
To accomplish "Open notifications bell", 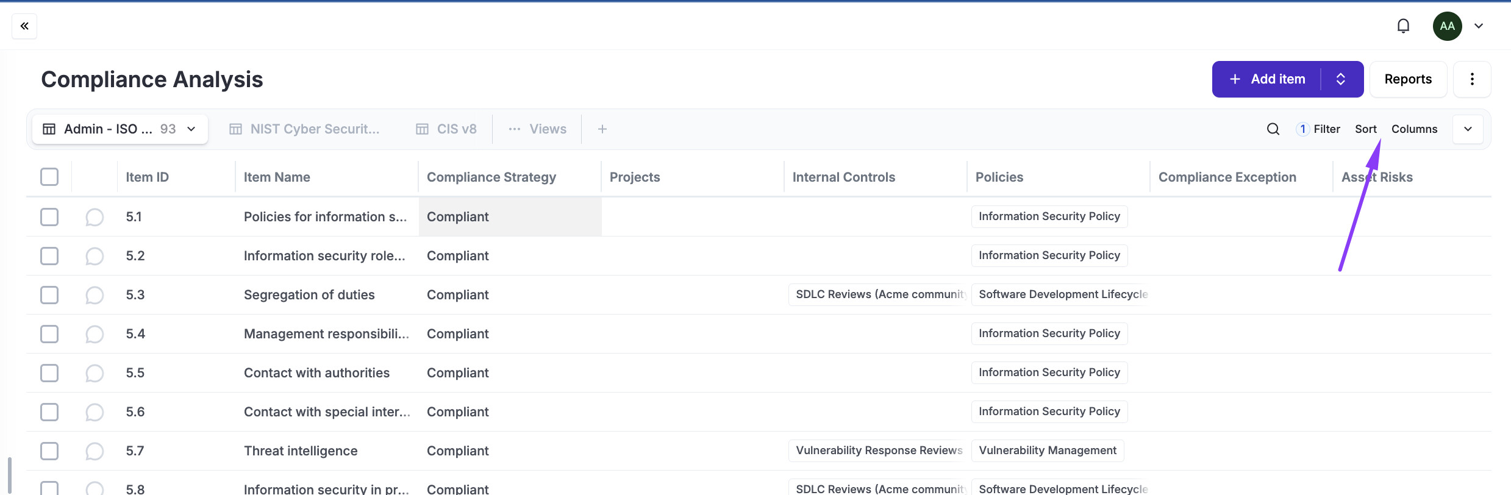I will point(1403,26).
